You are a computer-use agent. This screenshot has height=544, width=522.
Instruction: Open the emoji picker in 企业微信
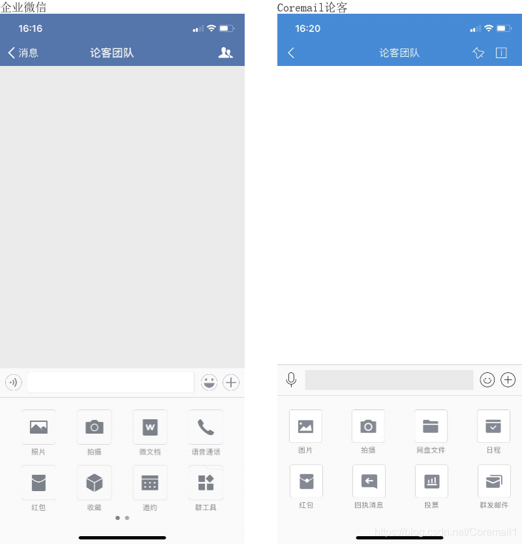tap(209, 382)
